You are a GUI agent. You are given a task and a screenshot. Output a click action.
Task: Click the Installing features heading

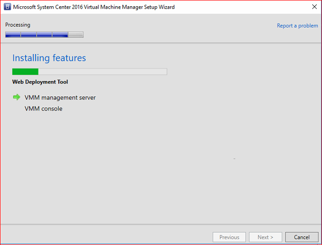[x=49, y=58]
